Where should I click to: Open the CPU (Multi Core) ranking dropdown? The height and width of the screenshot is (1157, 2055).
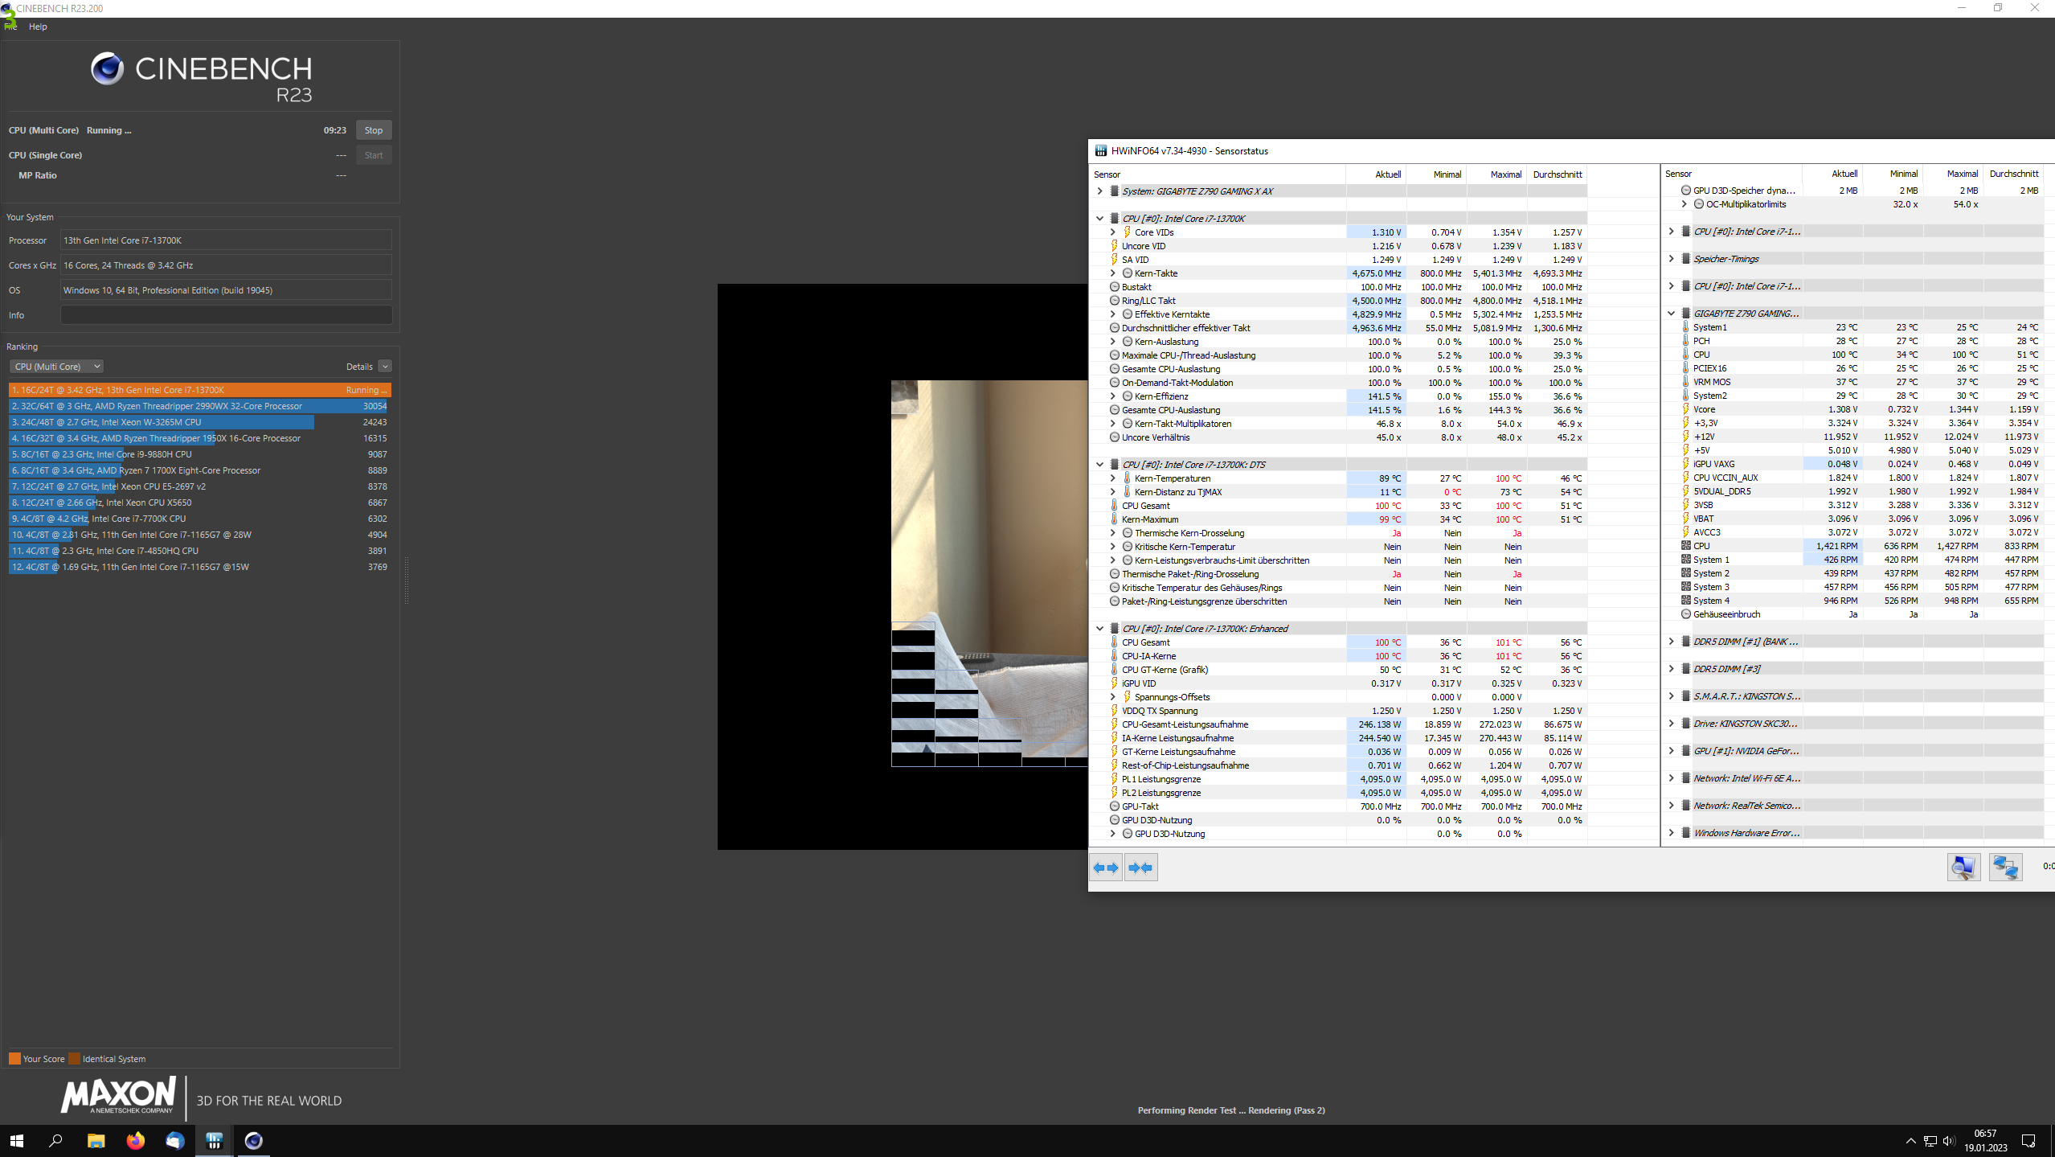click(56, 367)
